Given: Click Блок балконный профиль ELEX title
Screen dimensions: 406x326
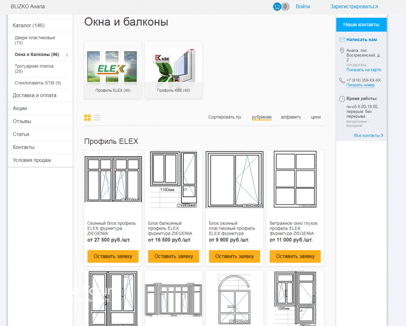Looking at the screenshot, I should pyautogui.click(x=170, y=228).
